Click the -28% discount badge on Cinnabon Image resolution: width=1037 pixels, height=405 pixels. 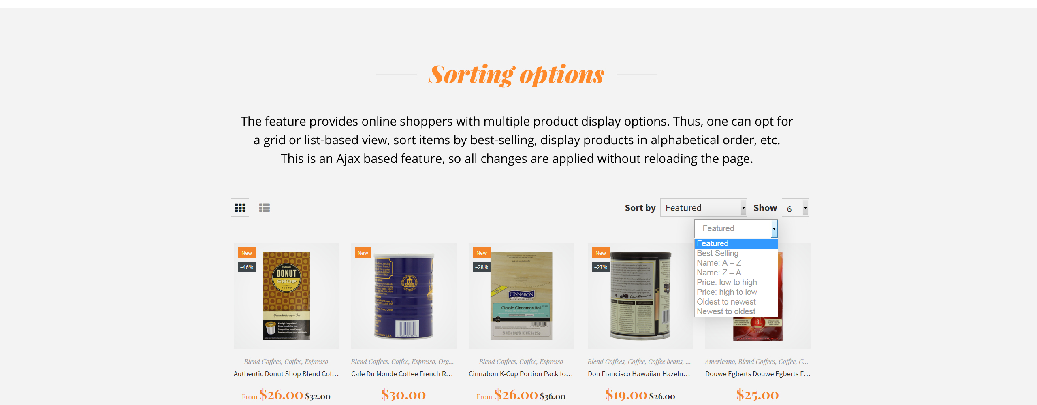point(482,267)
